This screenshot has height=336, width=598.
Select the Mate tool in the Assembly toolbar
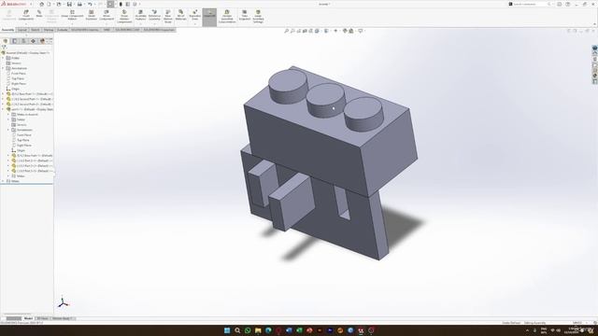tap(39, 14)
